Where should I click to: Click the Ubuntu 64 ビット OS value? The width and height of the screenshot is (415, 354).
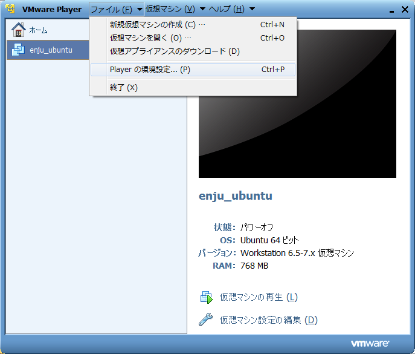(269, 240)
